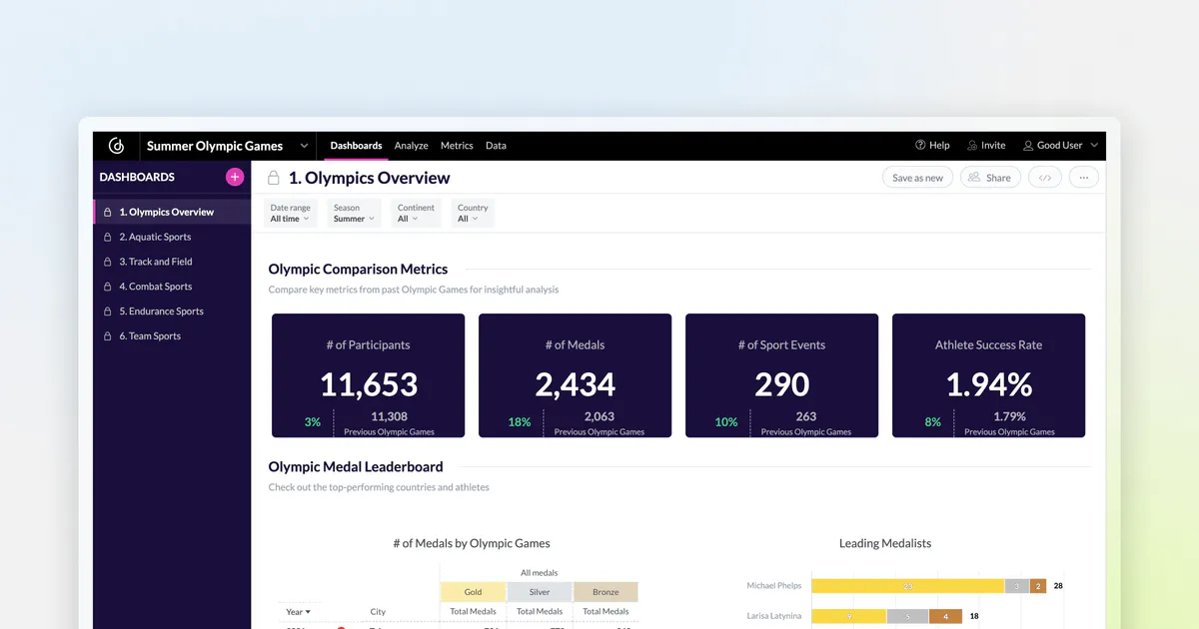This screenshot has height=629, width=1199.
Task: Click Larisa Latynina gold medal bar
Action: coord(849,617)
